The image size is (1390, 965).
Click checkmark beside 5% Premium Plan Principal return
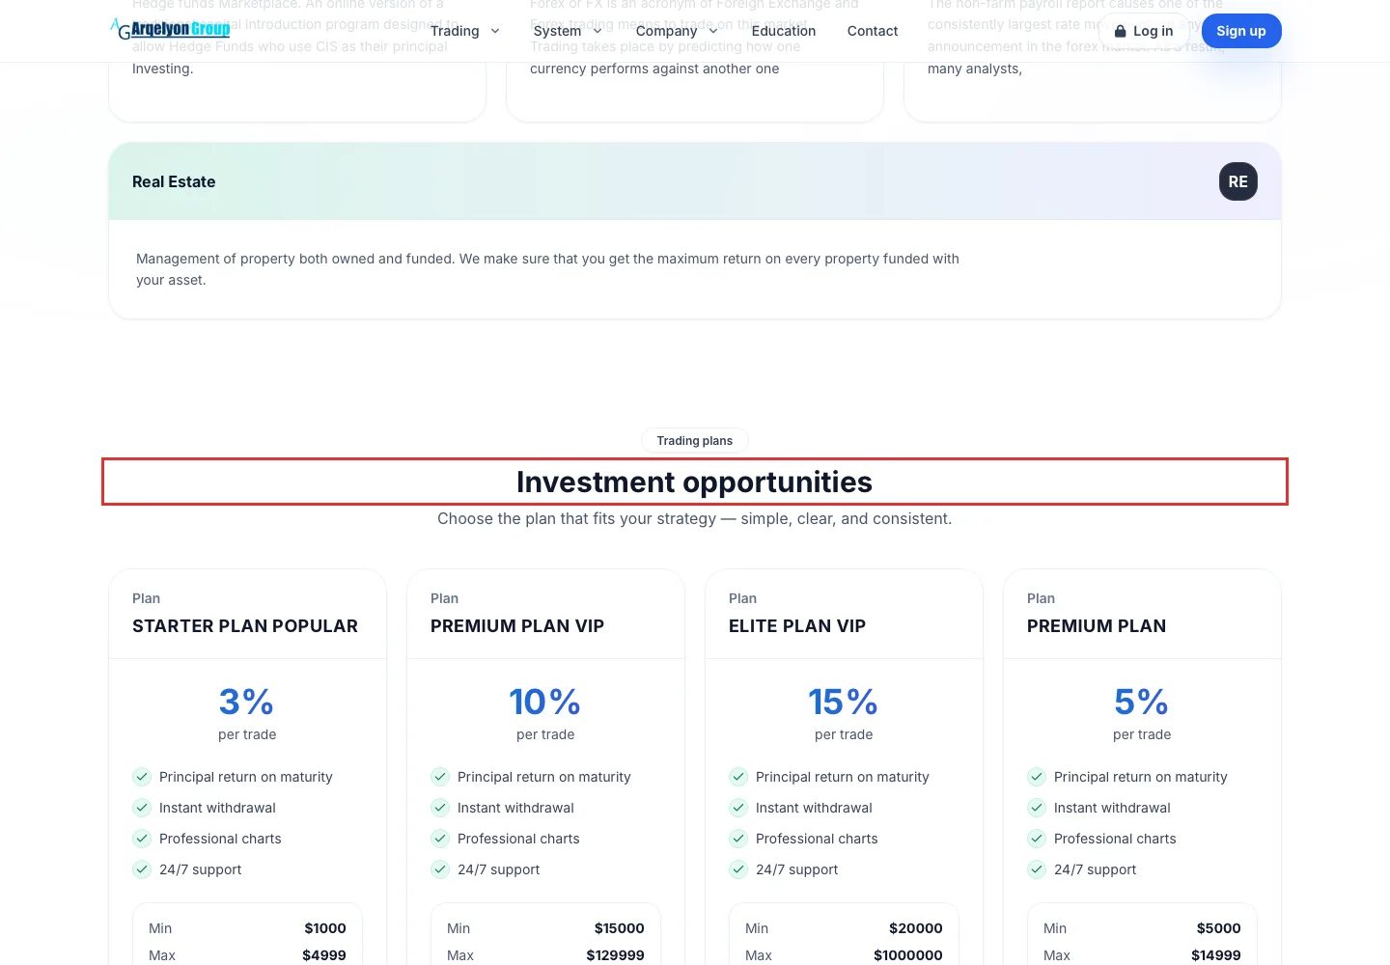click(x=1037, y=777)
